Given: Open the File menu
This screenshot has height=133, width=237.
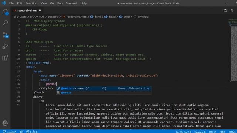Looking at the screenshot, I should (11, 3).
